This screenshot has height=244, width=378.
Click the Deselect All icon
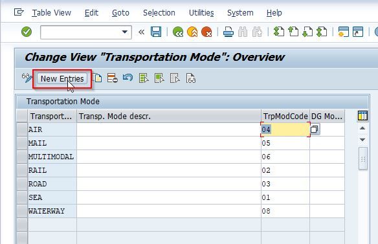[x=175, y=78]
